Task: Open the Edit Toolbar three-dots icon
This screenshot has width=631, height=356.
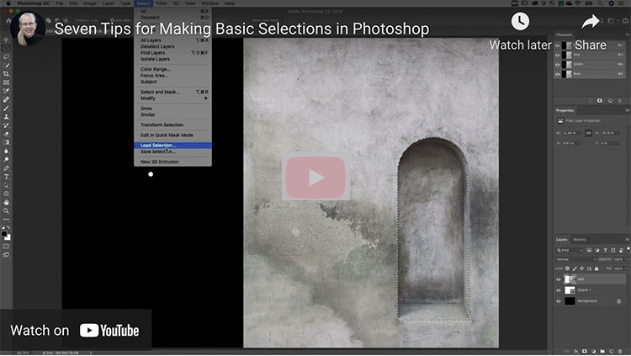Action: [x=6, y=220]
